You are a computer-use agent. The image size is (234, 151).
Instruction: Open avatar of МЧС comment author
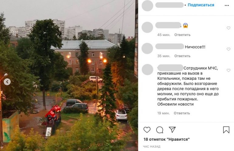point(147,70)
